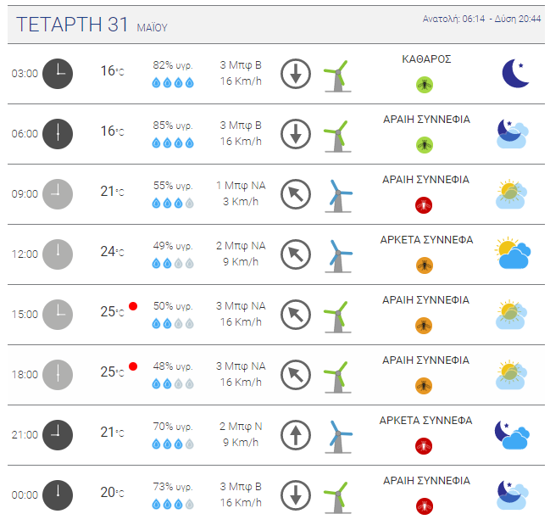Screen dimensions: 550x525
Task: Click the ΑΡΚΕΤΑ ΣΥΝΝΕΦΑ label at 21:00
Action: click(x=425, y=420)
